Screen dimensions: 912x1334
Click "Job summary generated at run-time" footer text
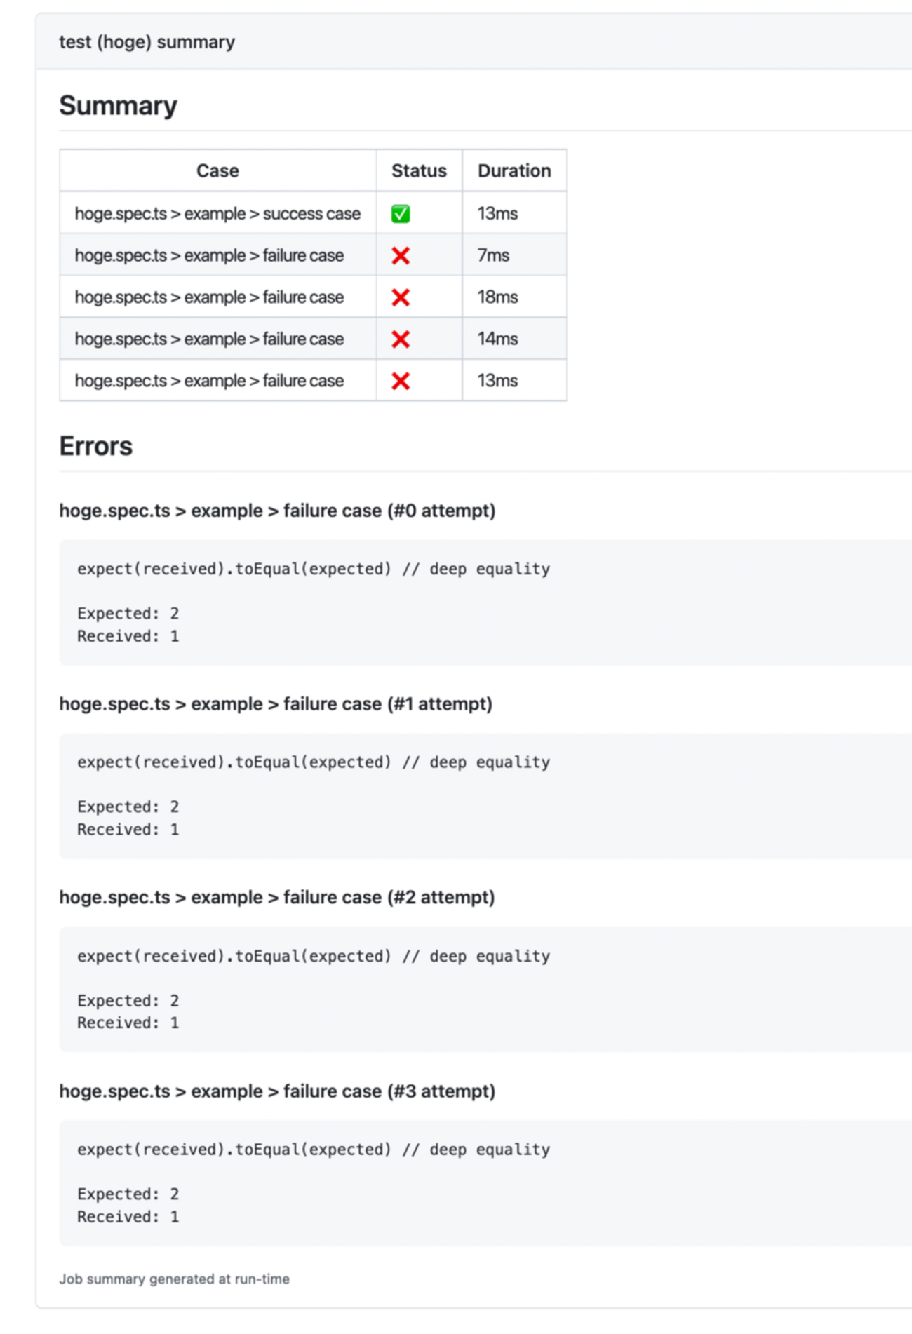174,1279
